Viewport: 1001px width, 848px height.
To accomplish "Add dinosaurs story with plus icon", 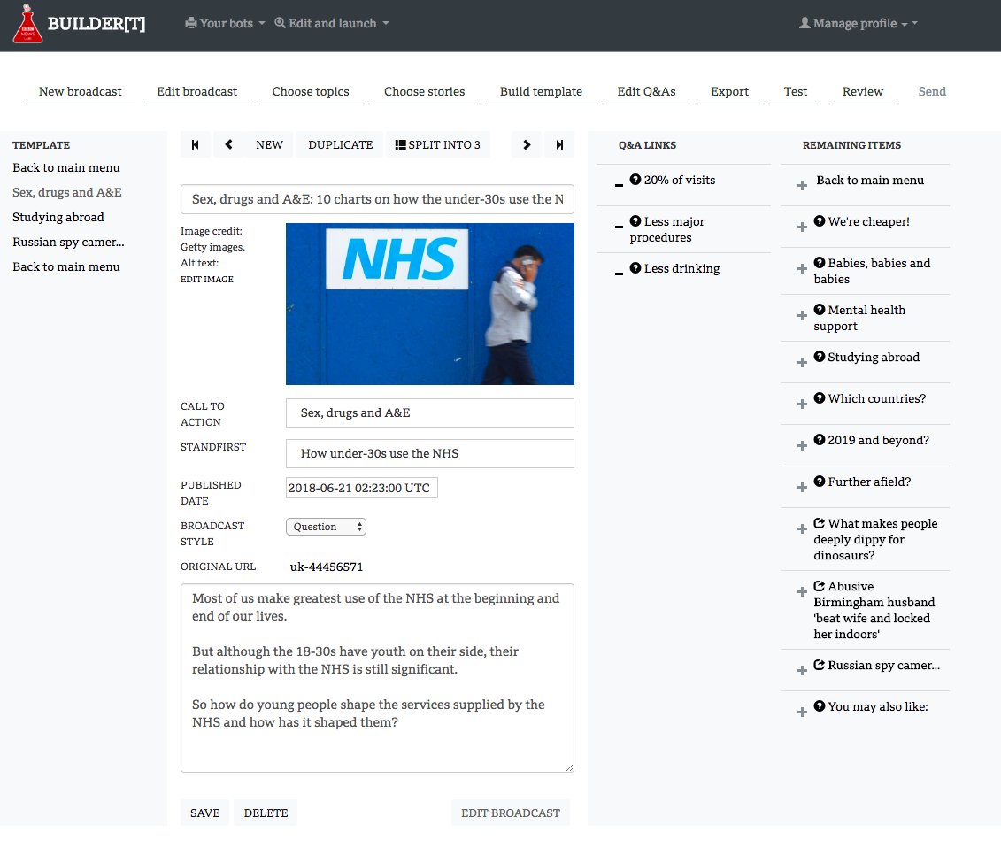I will point(802,528).
